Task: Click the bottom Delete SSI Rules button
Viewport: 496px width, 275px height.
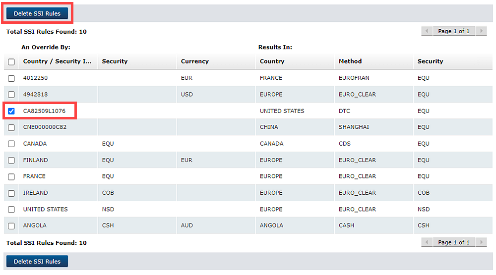Action: click(x=37, y=261)
